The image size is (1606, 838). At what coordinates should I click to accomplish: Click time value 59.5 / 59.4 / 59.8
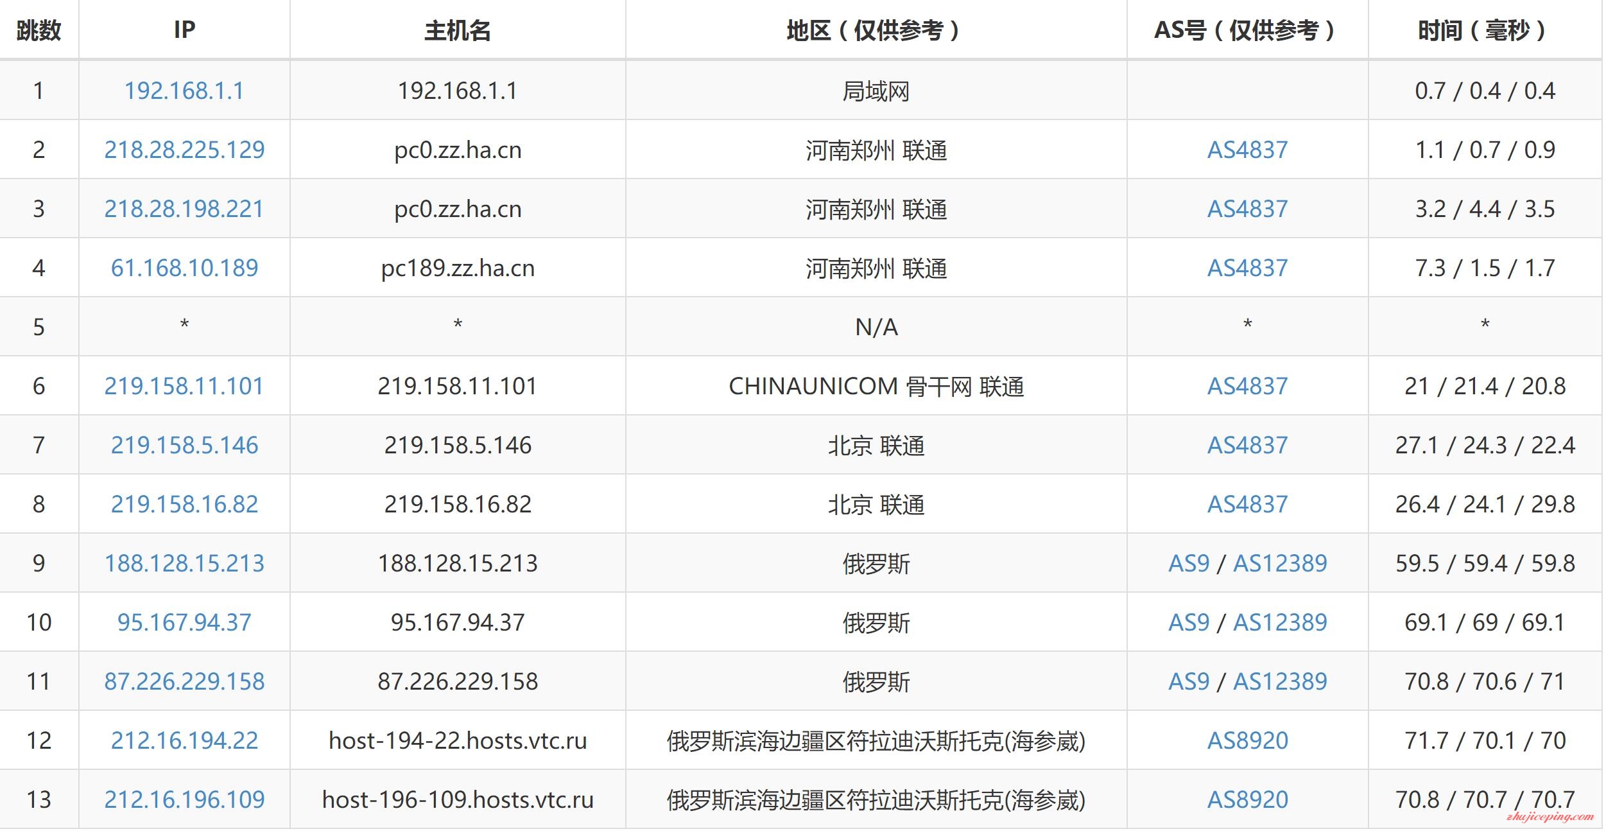(x=1485, y=563)
